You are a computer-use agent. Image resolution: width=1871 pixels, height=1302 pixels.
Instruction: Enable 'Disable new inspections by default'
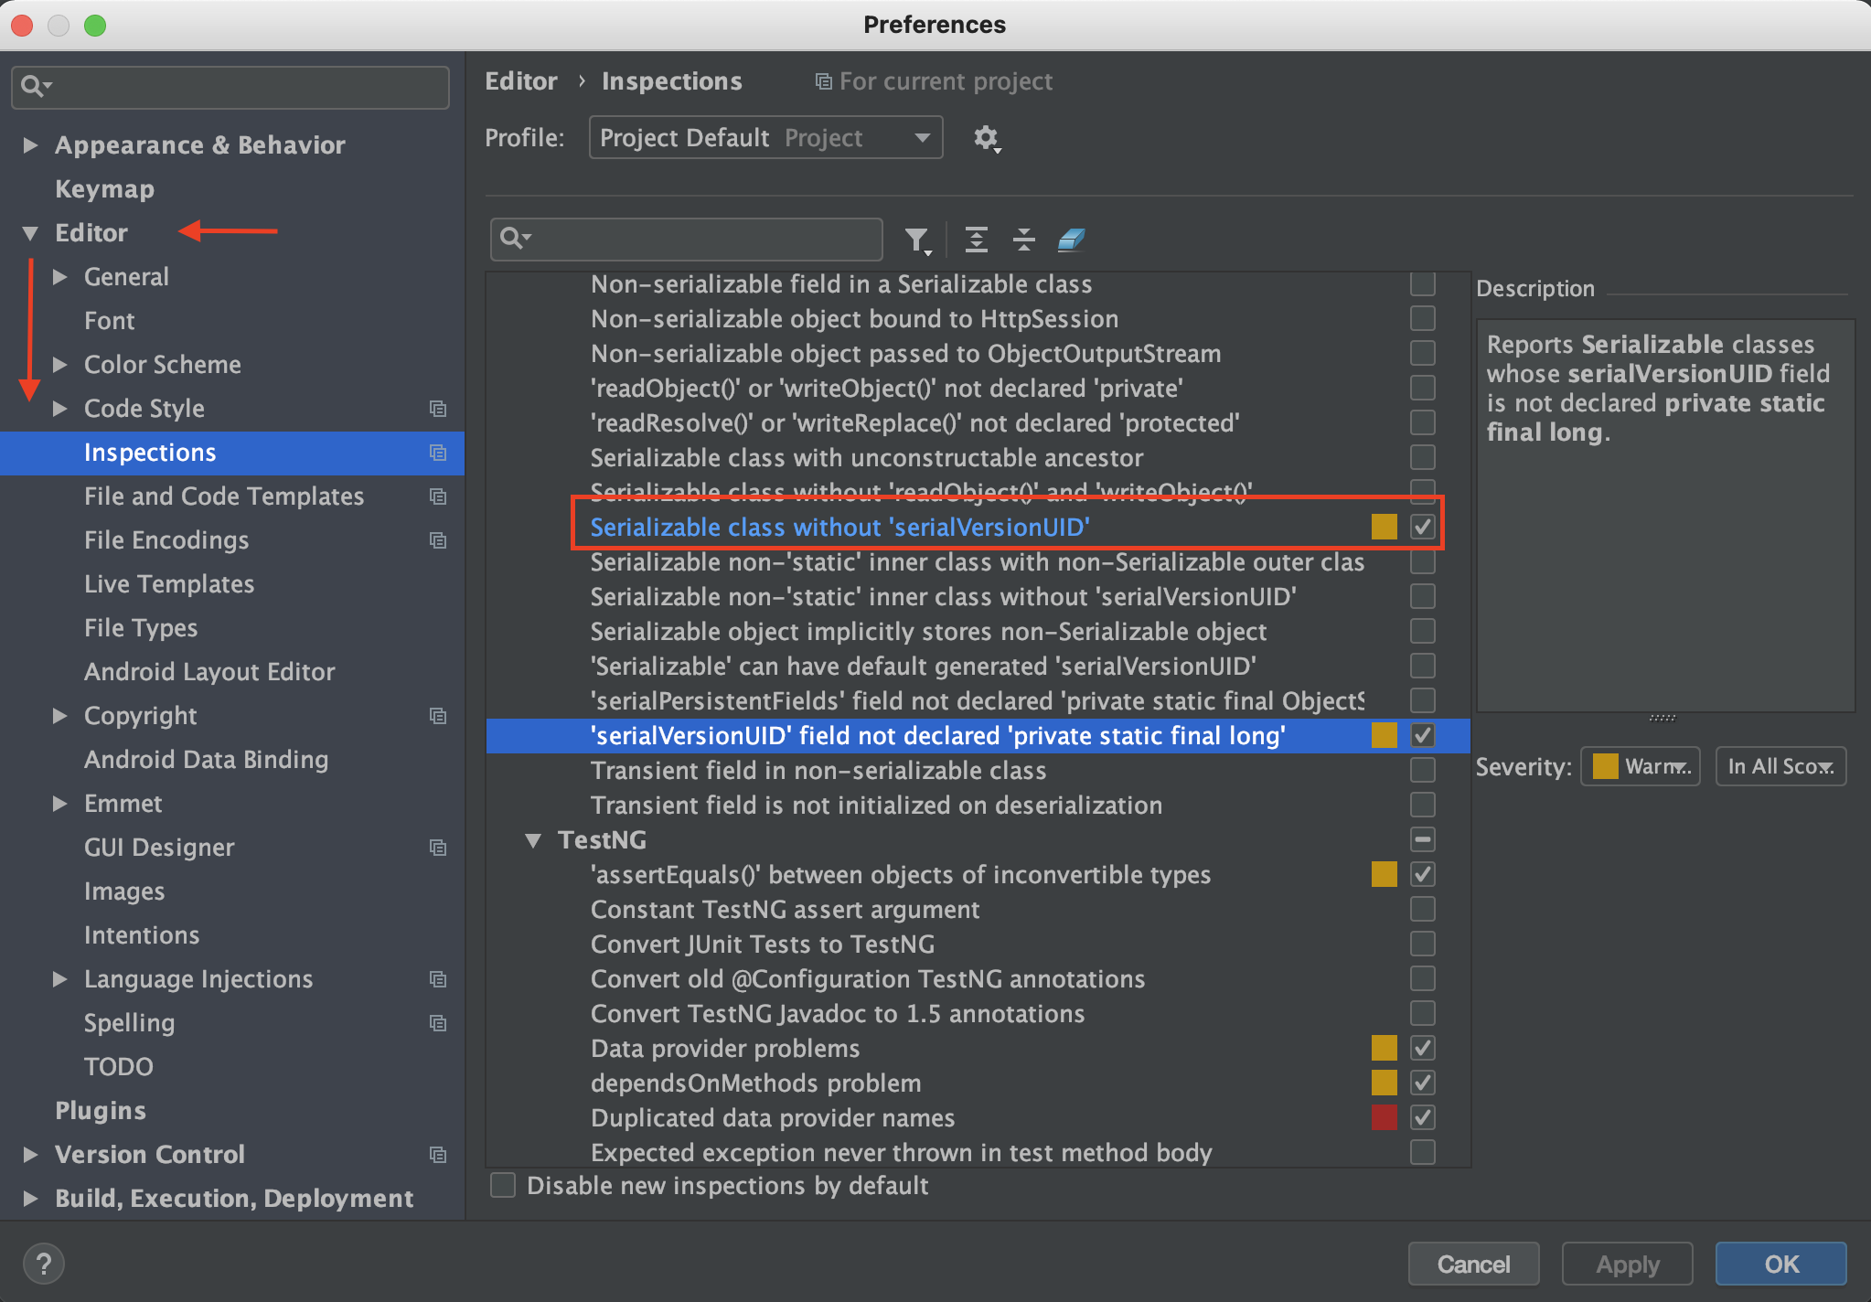click(503, 1185)
